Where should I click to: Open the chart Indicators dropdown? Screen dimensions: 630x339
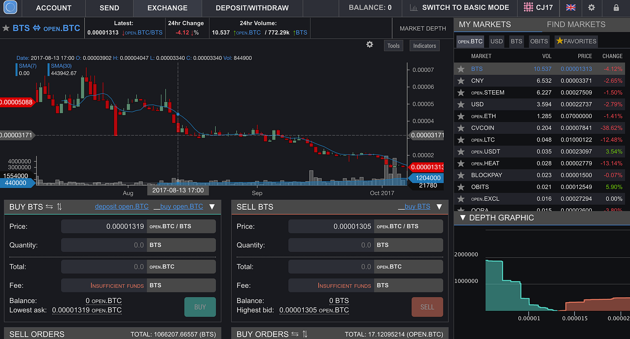(x=424, y=45)
